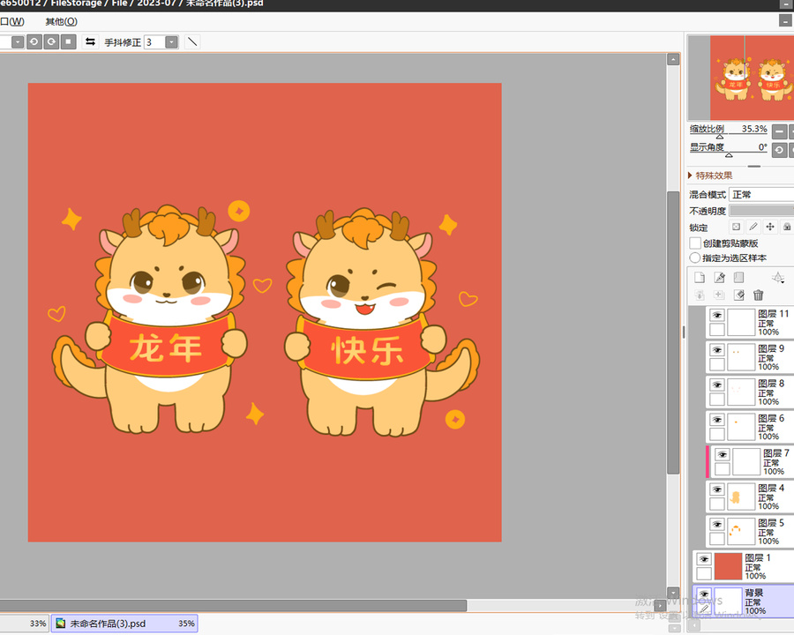Check the 创建剪贴蒙版 checkbox

point(695,243)
